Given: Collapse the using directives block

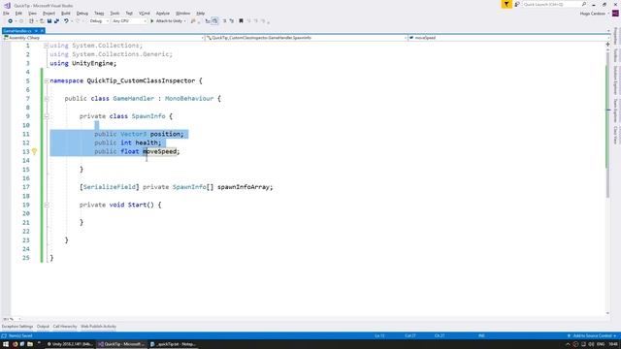Looking at the screenshot, I should (x=47, y=46).
